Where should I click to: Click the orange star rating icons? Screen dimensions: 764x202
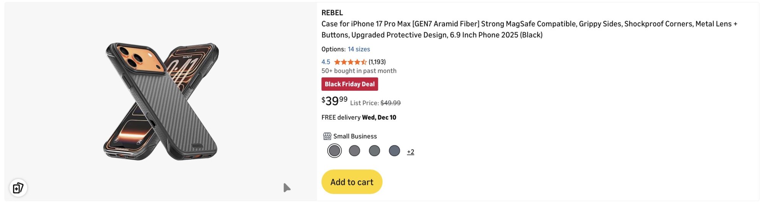click(x=350, y=62)
